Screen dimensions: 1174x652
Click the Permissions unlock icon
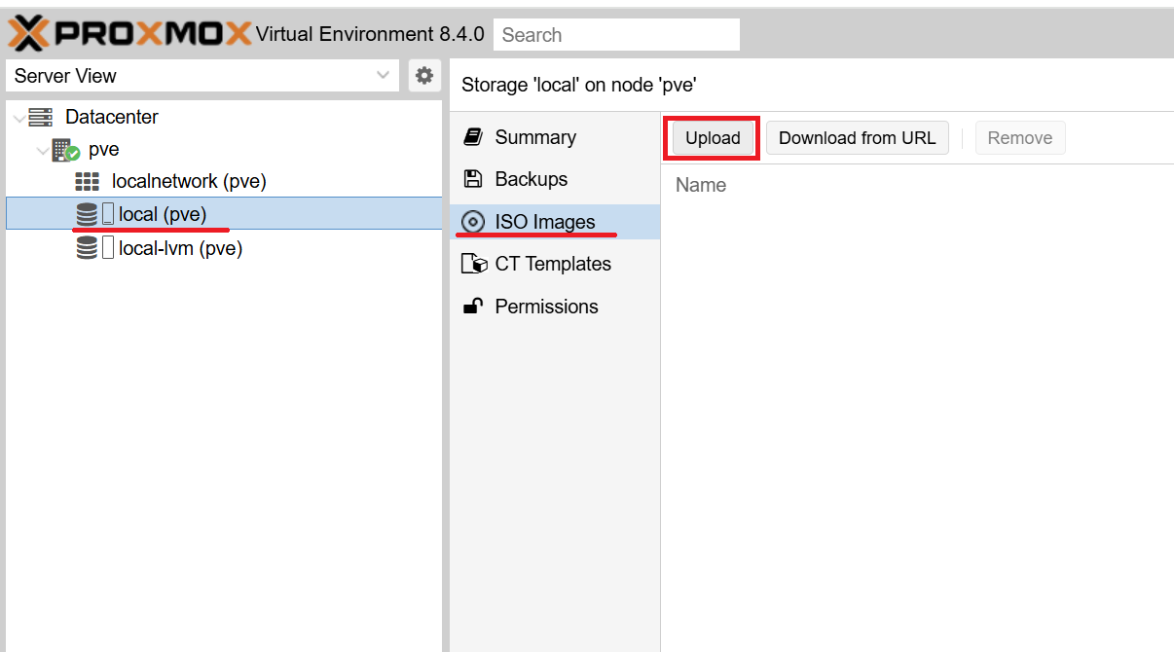[473, 307]
